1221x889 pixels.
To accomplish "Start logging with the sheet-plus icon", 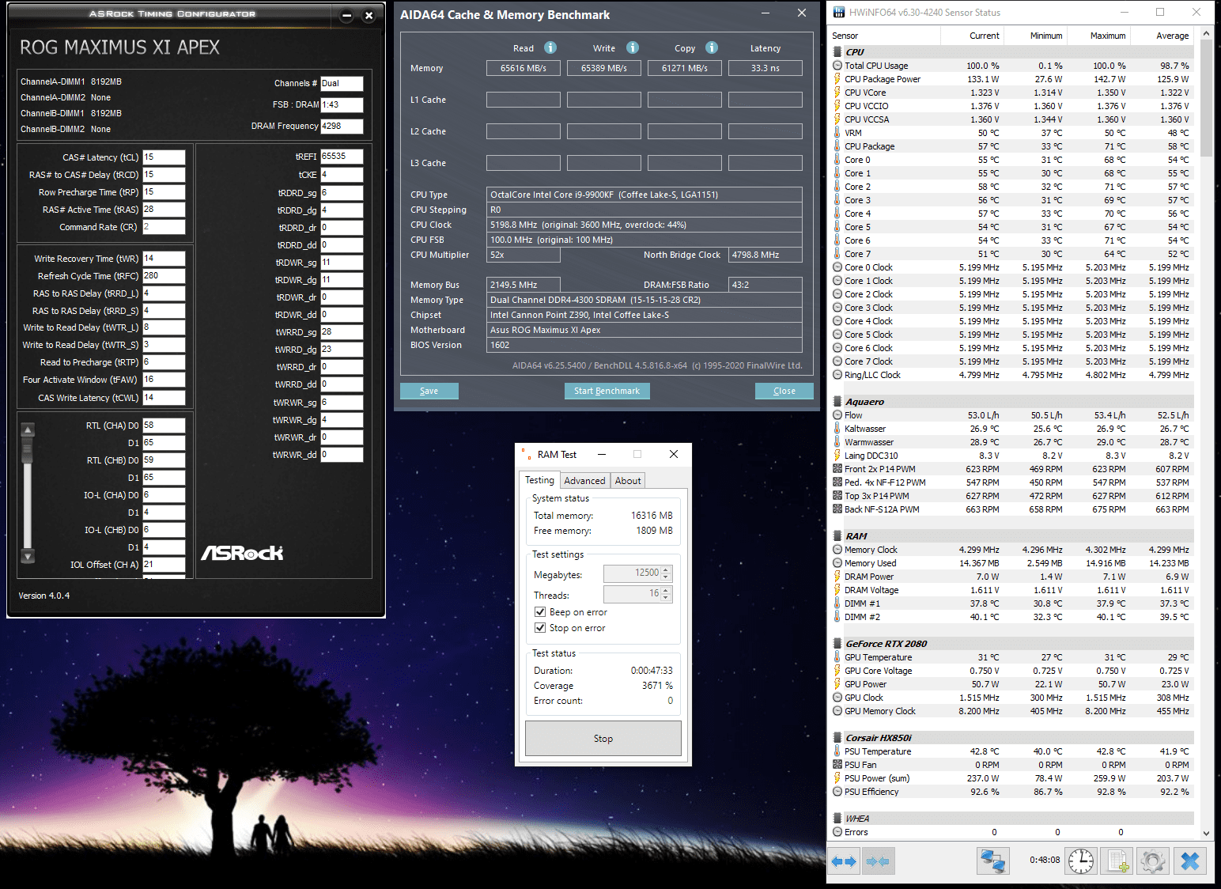I will pos(1117,861).
